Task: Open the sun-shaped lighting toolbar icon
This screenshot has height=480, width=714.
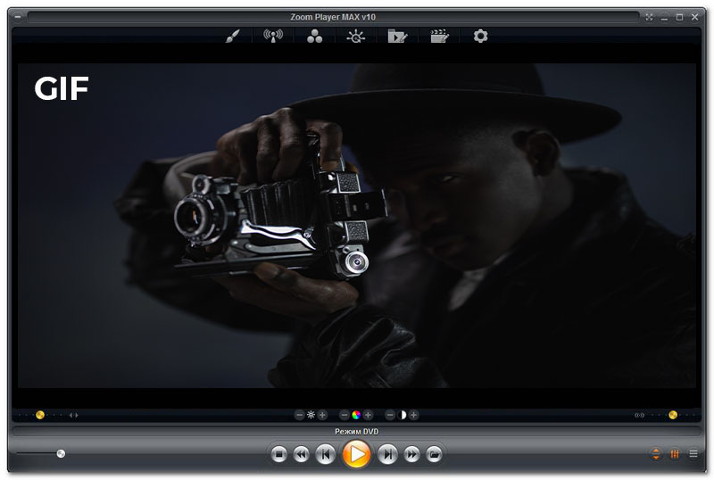Action: point(355,36)
